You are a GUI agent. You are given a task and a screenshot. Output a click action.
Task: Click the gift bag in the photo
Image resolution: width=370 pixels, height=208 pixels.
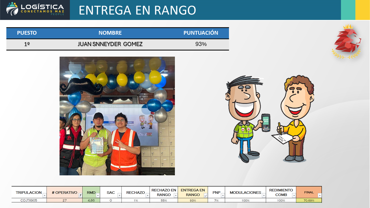[x=96, y=145]
